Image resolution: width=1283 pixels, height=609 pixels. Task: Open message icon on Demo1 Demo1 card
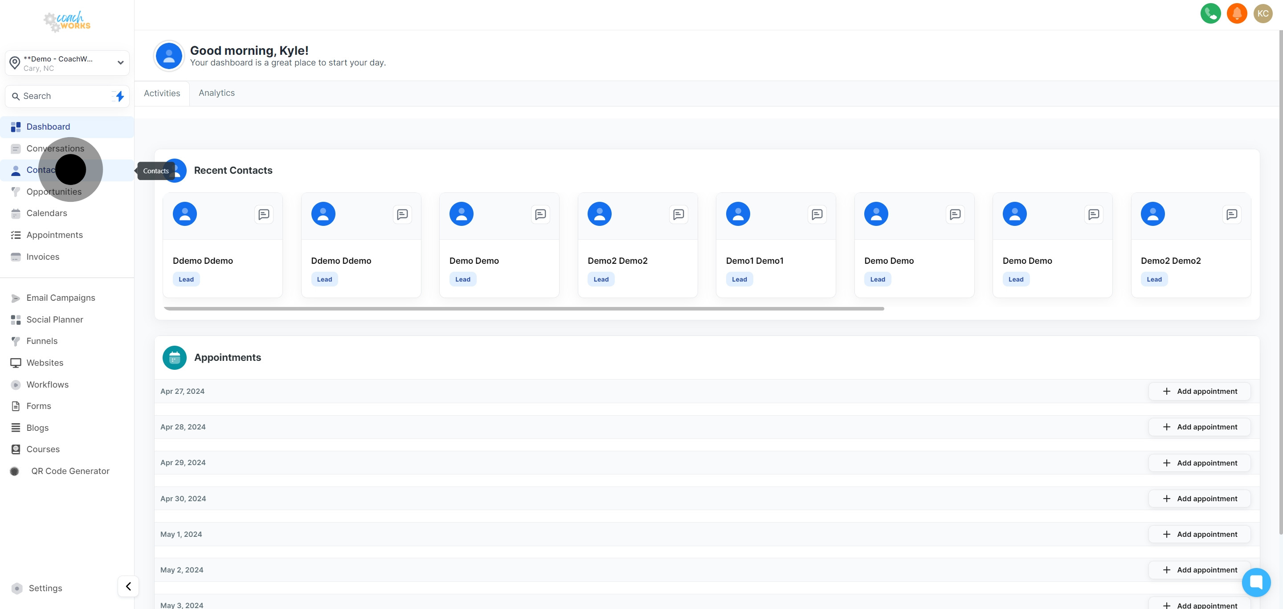[817, 215]
